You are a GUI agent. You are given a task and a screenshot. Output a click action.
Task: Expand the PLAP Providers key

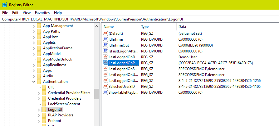coord(39,115)
